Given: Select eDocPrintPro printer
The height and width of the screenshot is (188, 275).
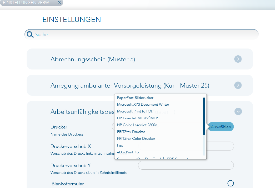Looking at the screenshot, I should point(128,152).
